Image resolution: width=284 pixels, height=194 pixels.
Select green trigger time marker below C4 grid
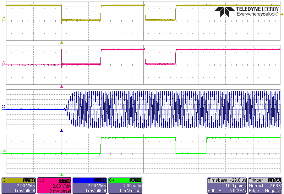62,175
